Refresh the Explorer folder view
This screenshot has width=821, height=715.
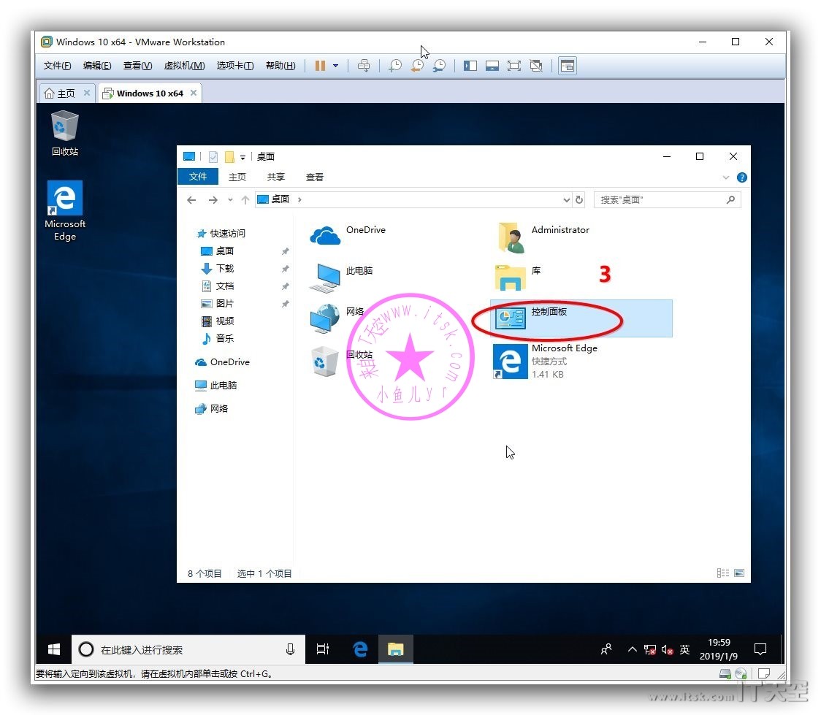[579, 200]
